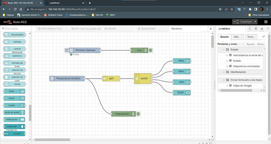Screen dimensions: 271x144
Task: Pick the notificación palette node
Action: coord(15,120)
